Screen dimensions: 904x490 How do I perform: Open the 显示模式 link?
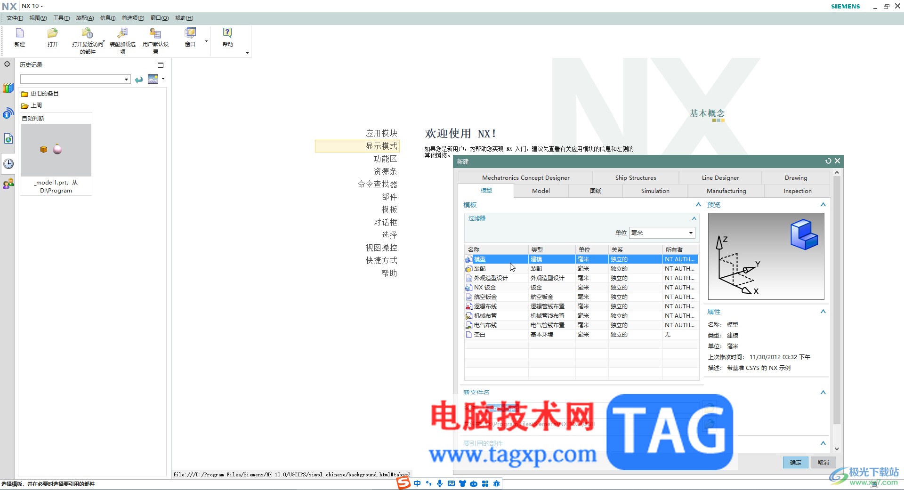point(381,146)
